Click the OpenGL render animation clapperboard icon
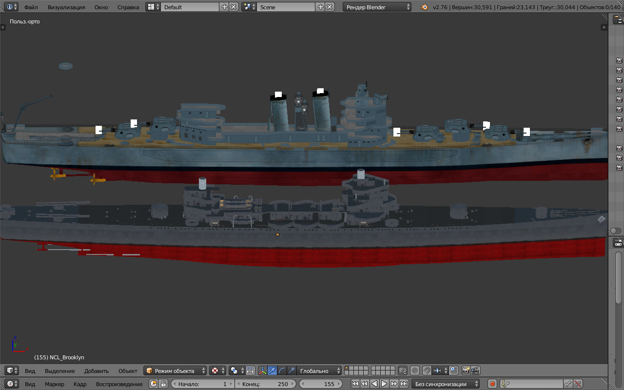Image resolution: width=624 pixels, height=390 pixels. pos(475,370)
